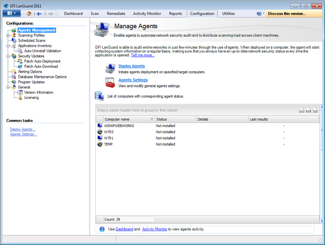Click the Tell me more link
The width and height of the screenshot is (325, 245).
pyautogui.click(x=142, y=55)
